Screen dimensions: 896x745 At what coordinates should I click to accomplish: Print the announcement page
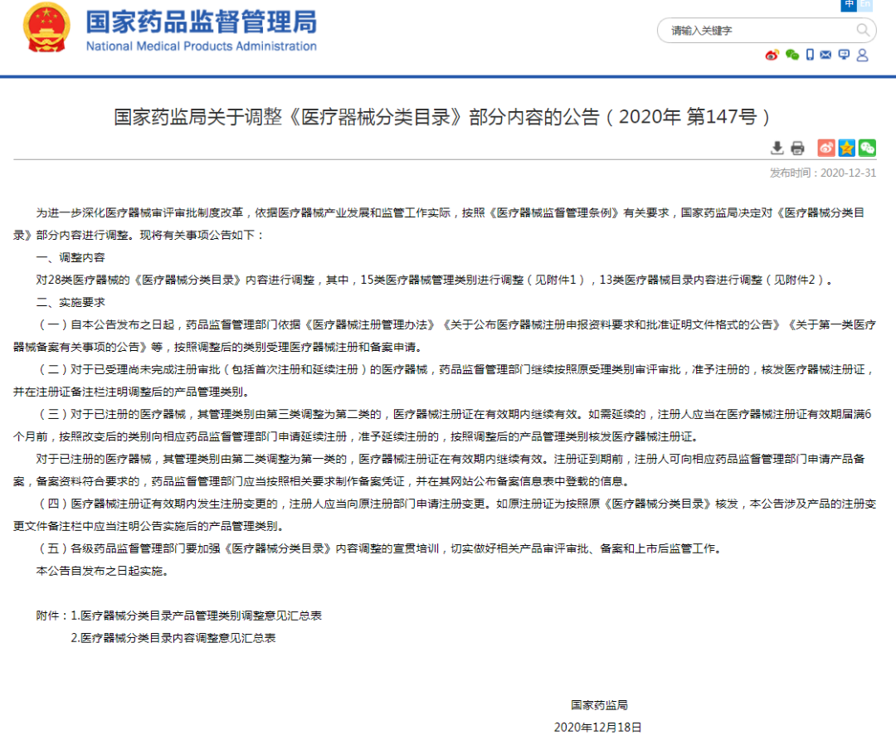(x=797, y=148)
